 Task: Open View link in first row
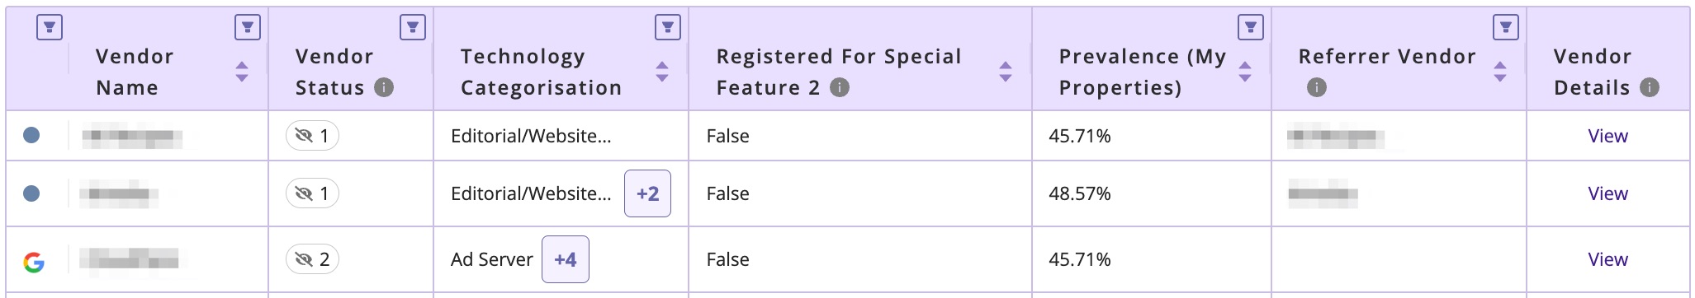pos(1607,136)
